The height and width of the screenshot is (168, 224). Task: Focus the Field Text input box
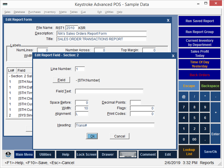[109, 91]
